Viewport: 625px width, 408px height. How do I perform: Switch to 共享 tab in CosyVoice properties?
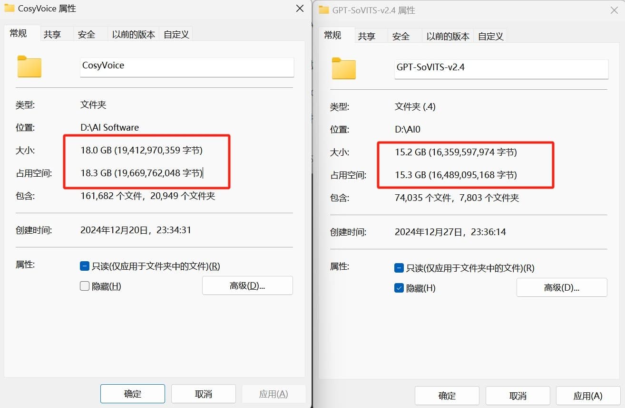tap(52, 34)
